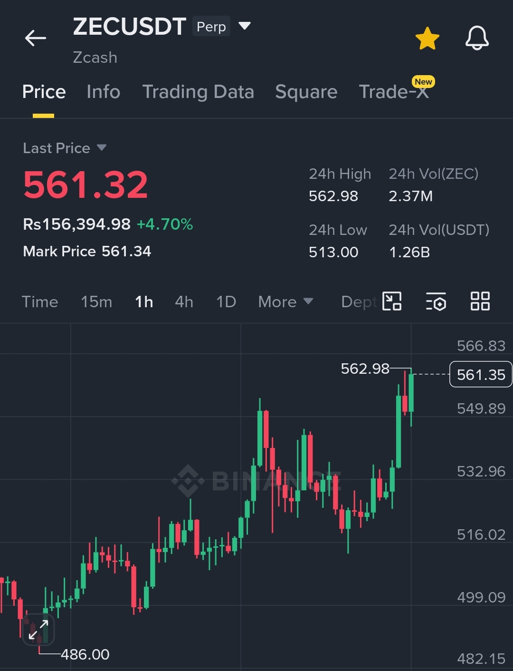Viewport: 513px width, 671px height.
Task: Open the Depth chart view
Action: pos(359,302)
